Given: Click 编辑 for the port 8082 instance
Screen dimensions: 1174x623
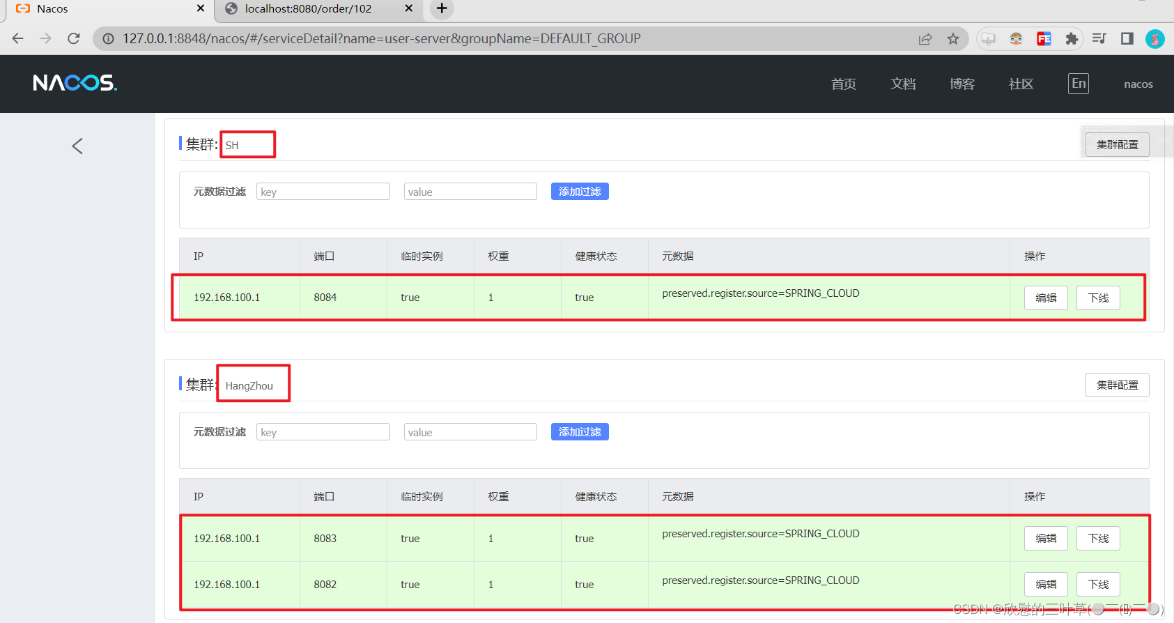Looking at the screenshot, I should tap(1046, 584).
